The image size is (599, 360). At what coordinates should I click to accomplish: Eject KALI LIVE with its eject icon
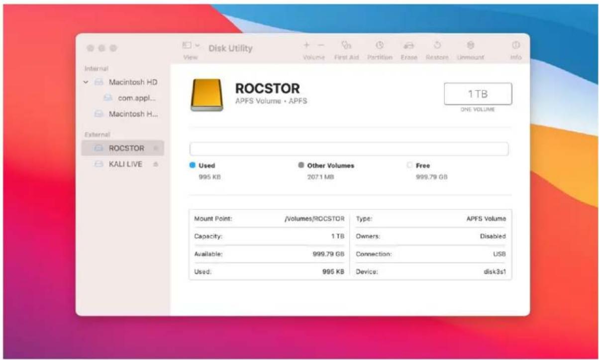click(155, 165)
